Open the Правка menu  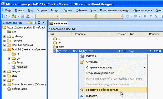20,10
